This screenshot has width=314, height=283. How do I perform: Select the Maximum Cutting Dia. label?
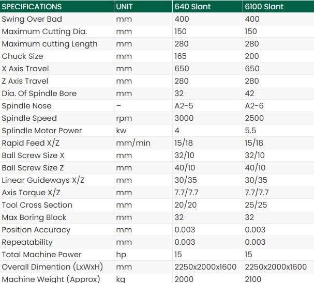pos(44,32)
